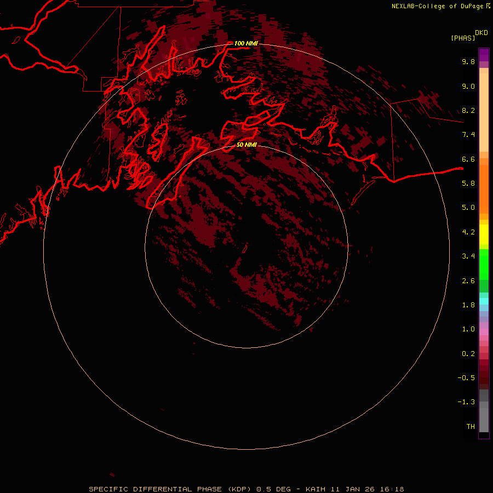Click the 5.8 colorbar value
The width and height of the screenshot is (493, 493).
point(468,184)
